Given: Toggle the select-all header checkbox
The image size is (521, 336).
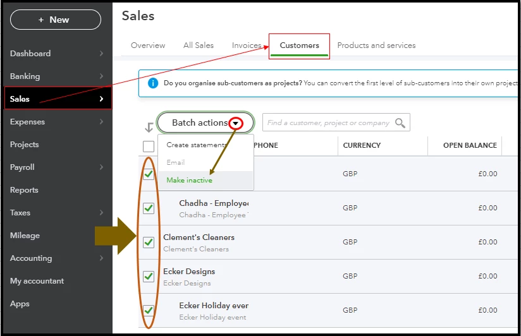Looking at the screenshot, I should (x=149, y=147).
